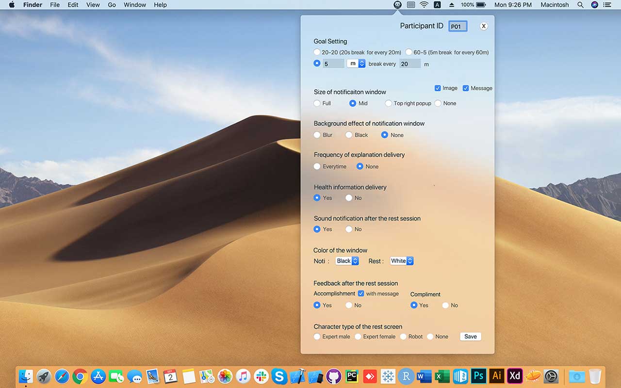Open the Apple menu
621x388 pixels.
[12, 5]
